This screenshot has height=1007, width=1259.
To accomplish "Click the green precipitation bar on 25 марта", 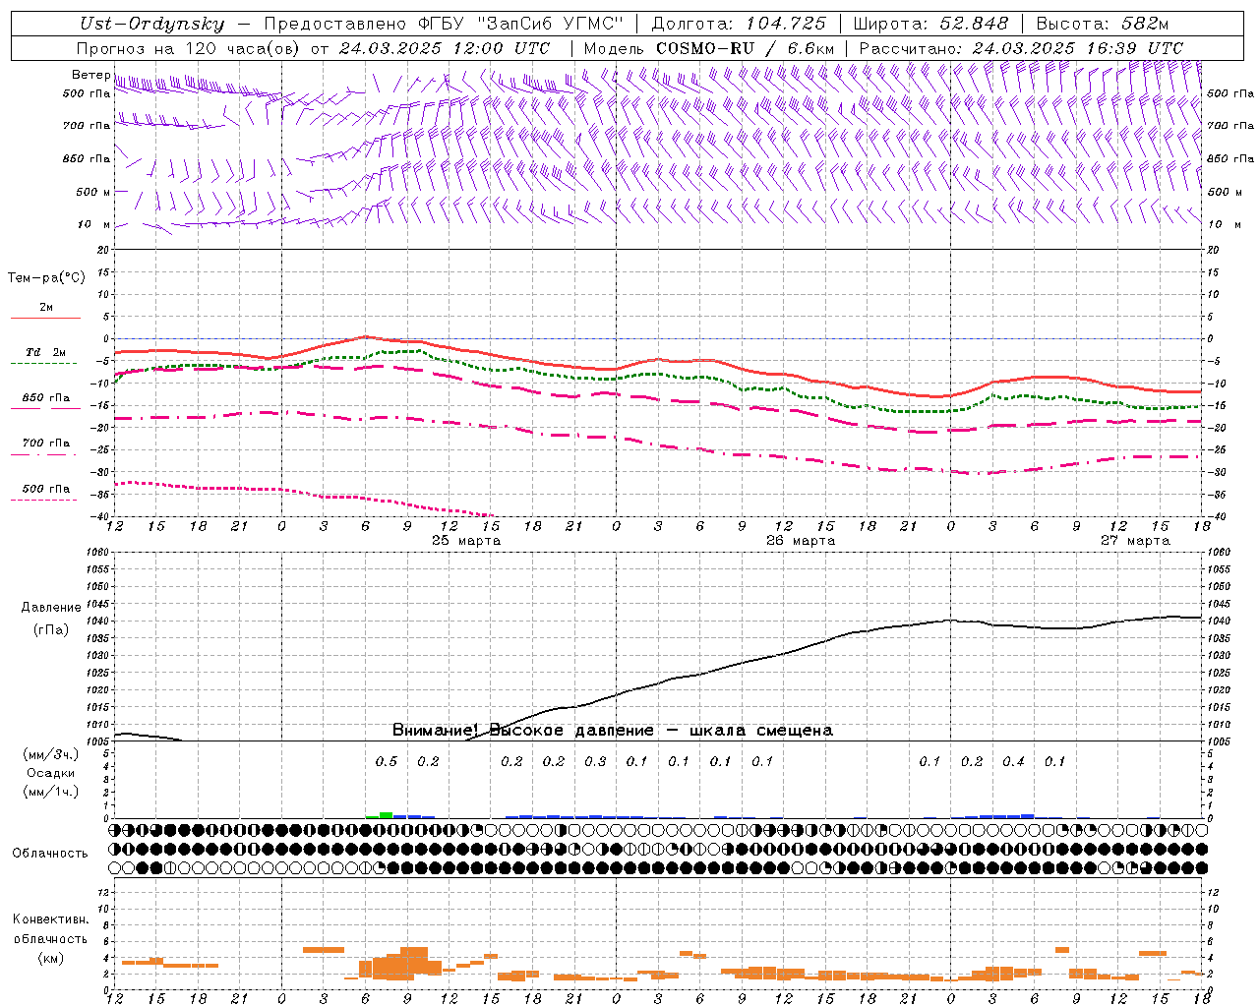I will coord(386,814).
